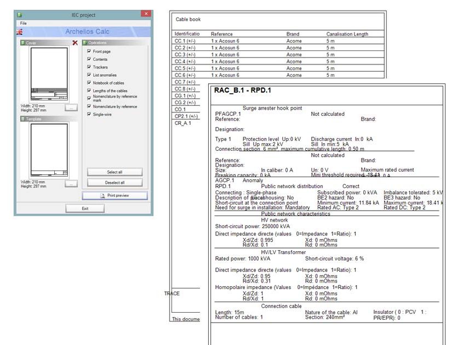Click the 'CO.1' row cell
Screen dimensions: 463x345
[180, 109]
